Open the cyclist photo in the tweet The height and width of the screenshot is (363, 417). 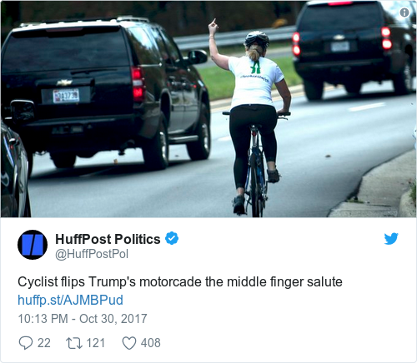[x=208, y=109]
